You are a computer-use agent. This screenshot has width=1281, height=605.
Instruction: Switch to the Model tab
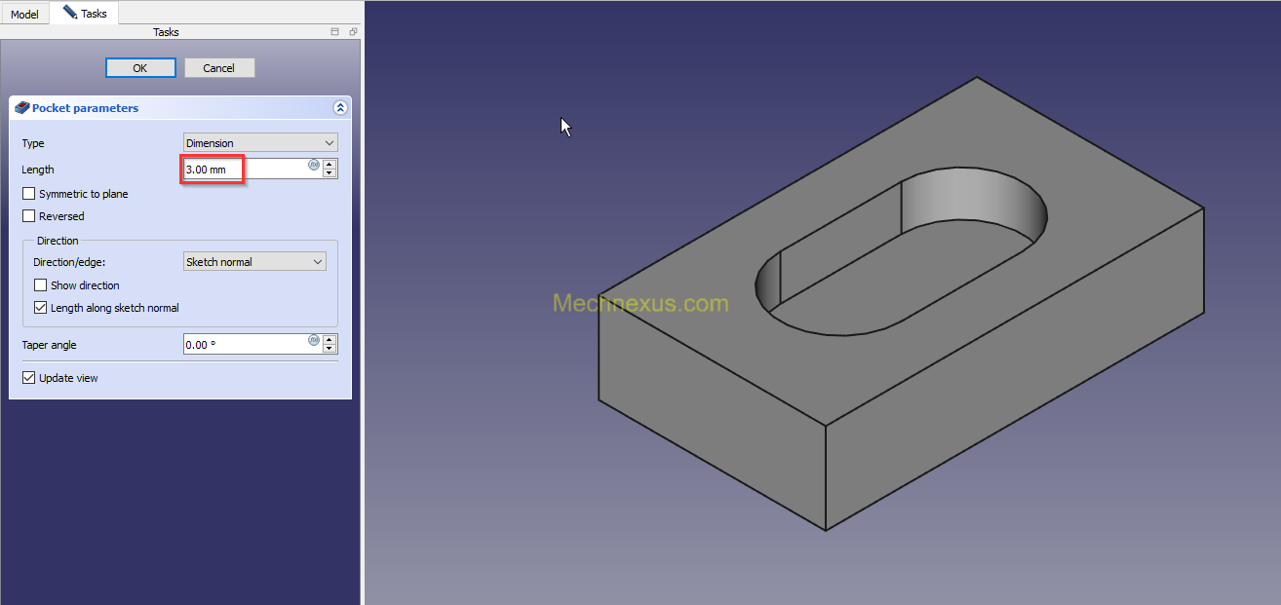coord(24,14)
